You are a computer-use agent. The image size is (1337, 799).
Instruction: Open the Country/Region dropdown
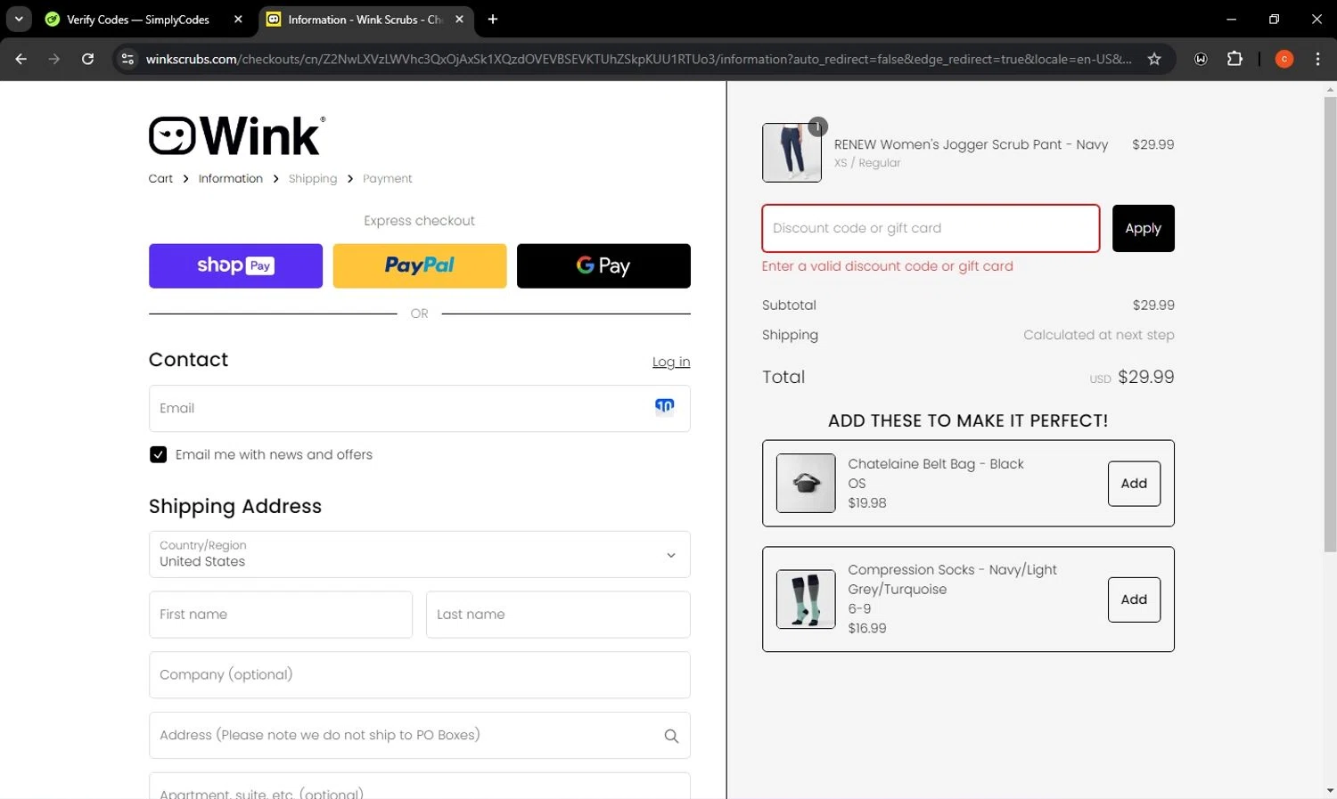pos(420,554)
